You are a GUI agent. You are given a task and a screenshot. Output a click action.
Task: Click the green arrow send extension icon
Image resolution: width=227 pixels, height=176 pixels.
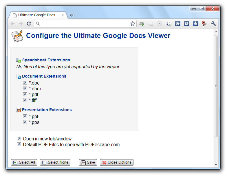coord(142,24)
